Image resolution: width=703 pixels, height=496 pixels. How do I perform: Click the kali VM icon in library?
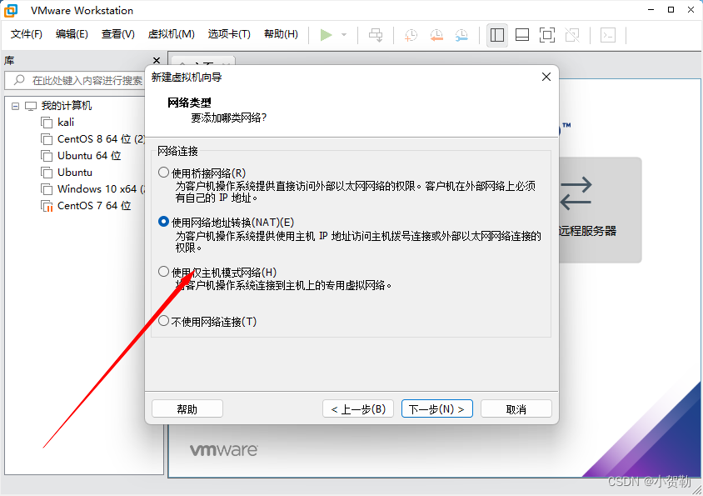coord(47,122)
